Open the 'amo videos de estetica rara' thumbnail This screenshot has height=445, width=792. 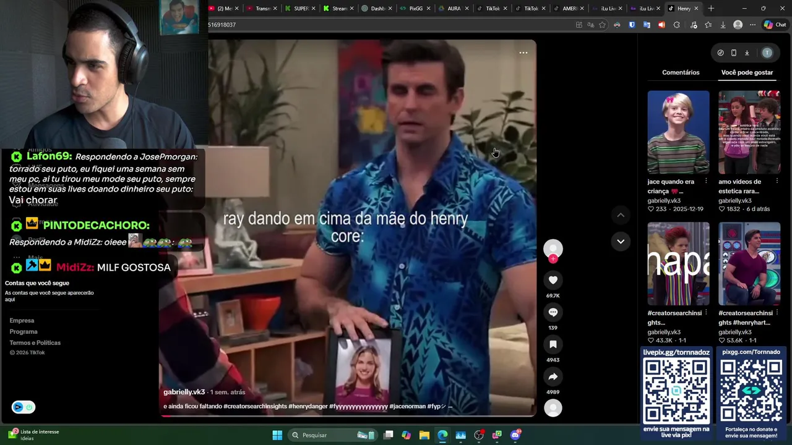click(x=749, y=132)
